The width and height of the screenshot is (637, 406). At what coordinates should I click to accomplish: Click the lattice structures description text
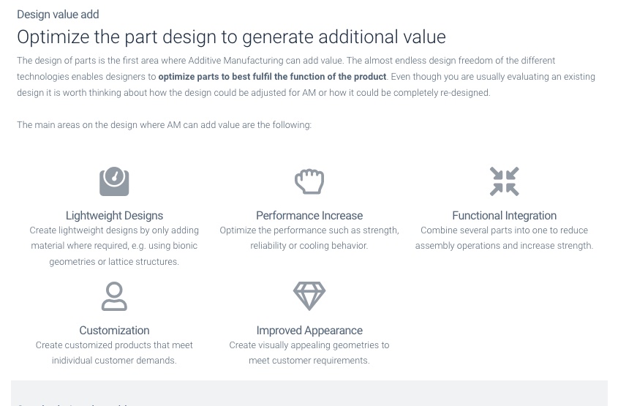(x=114, y=246)
